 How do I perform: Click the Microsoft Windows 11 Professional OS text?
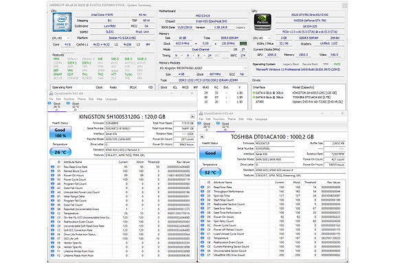[x=298, y=69]
